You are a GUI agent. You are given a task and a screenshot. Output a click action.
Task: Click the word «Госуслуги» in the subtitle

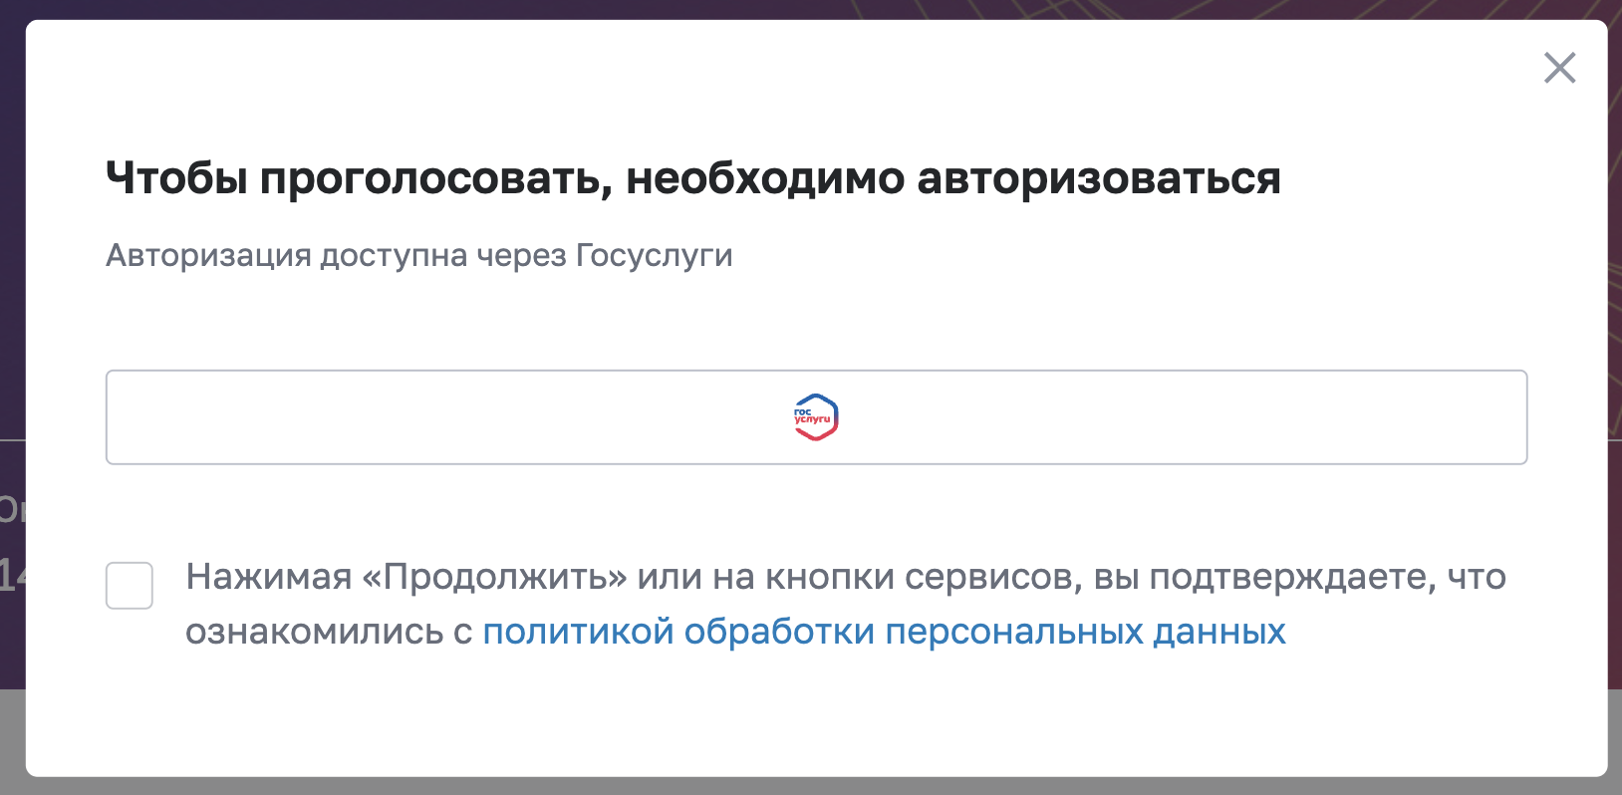point(654,256)
